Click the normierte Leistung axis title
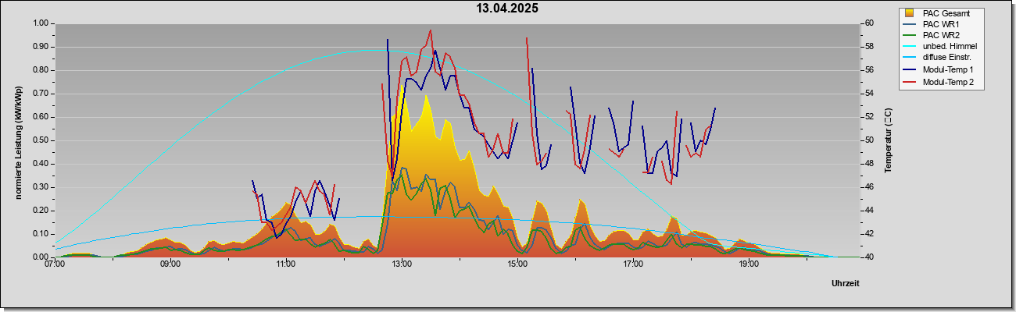Screen dimensions: 1016x312 17,140
